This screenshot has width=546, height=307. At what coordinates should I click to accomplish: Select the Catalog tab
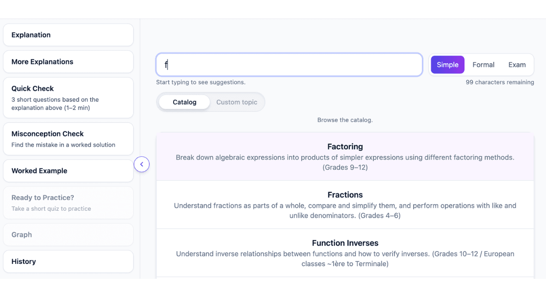coord(184,102)
